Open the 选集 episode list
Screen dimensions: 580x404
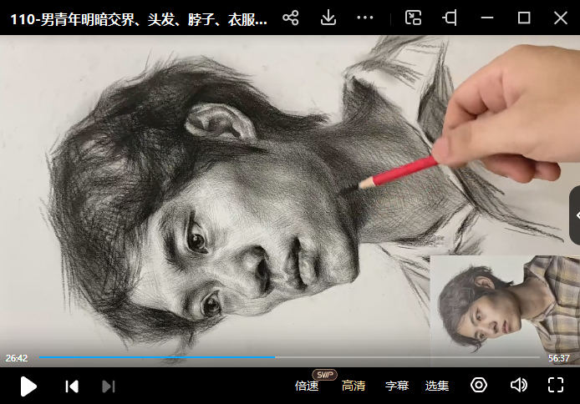[x=437, y=386]
